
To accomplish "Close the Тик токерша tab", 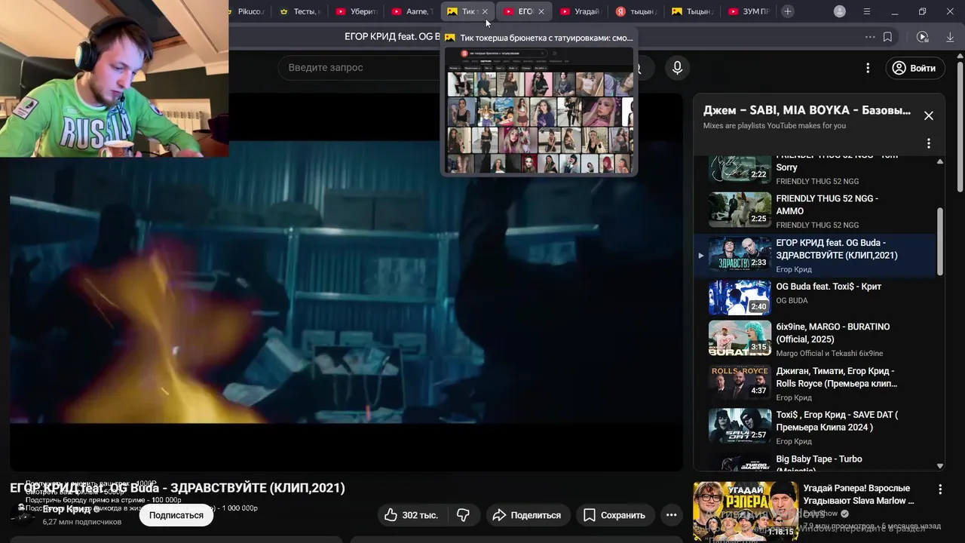I will coord(485,11).
